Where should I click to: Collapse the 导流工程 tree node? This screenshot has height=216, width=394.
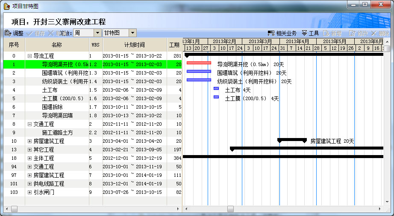point(29,56)
